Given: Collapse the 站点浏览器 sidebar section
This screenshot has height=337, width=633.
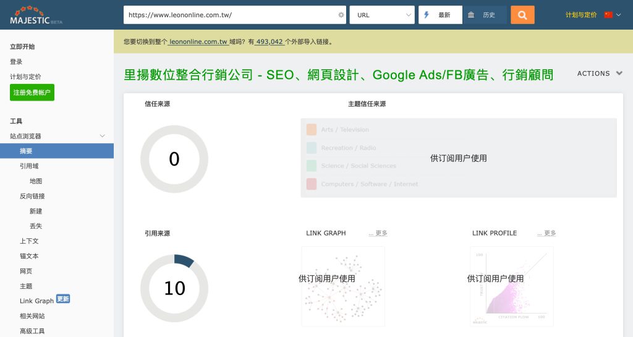Looking at the screenshot, I should [x=102, y=136].
